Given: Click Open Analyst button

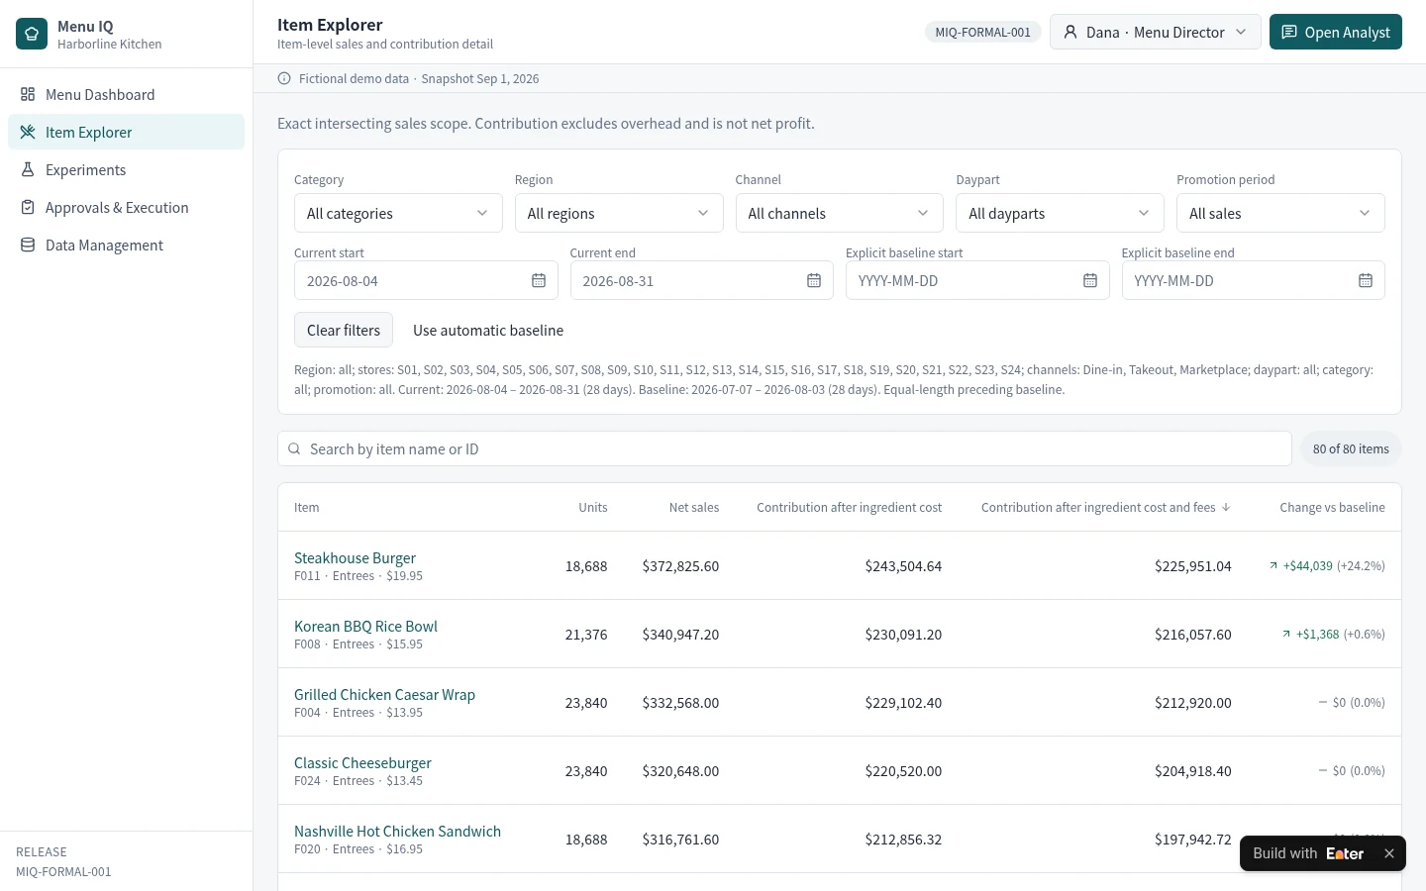Looking at the screenshot, I should (1336, 32).
